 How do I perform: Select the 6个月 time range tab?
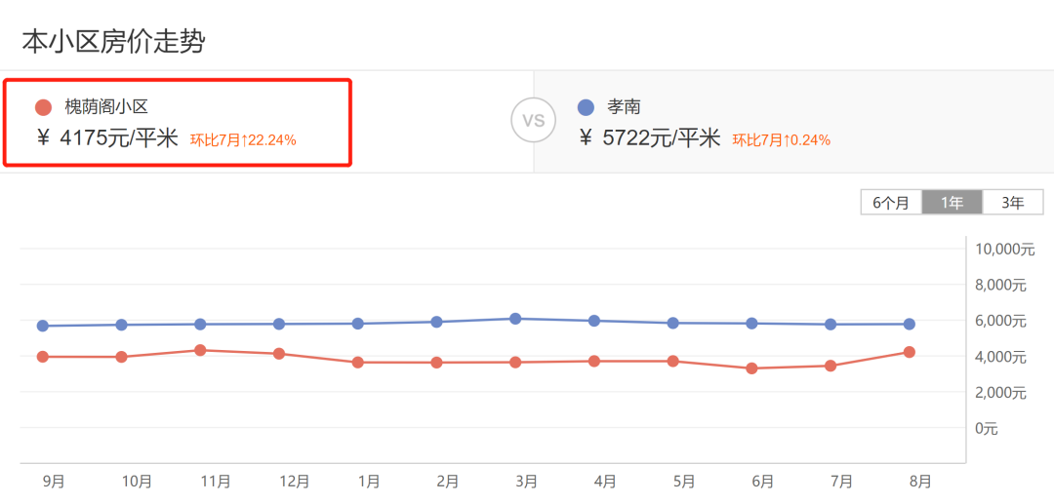(891, 203)
